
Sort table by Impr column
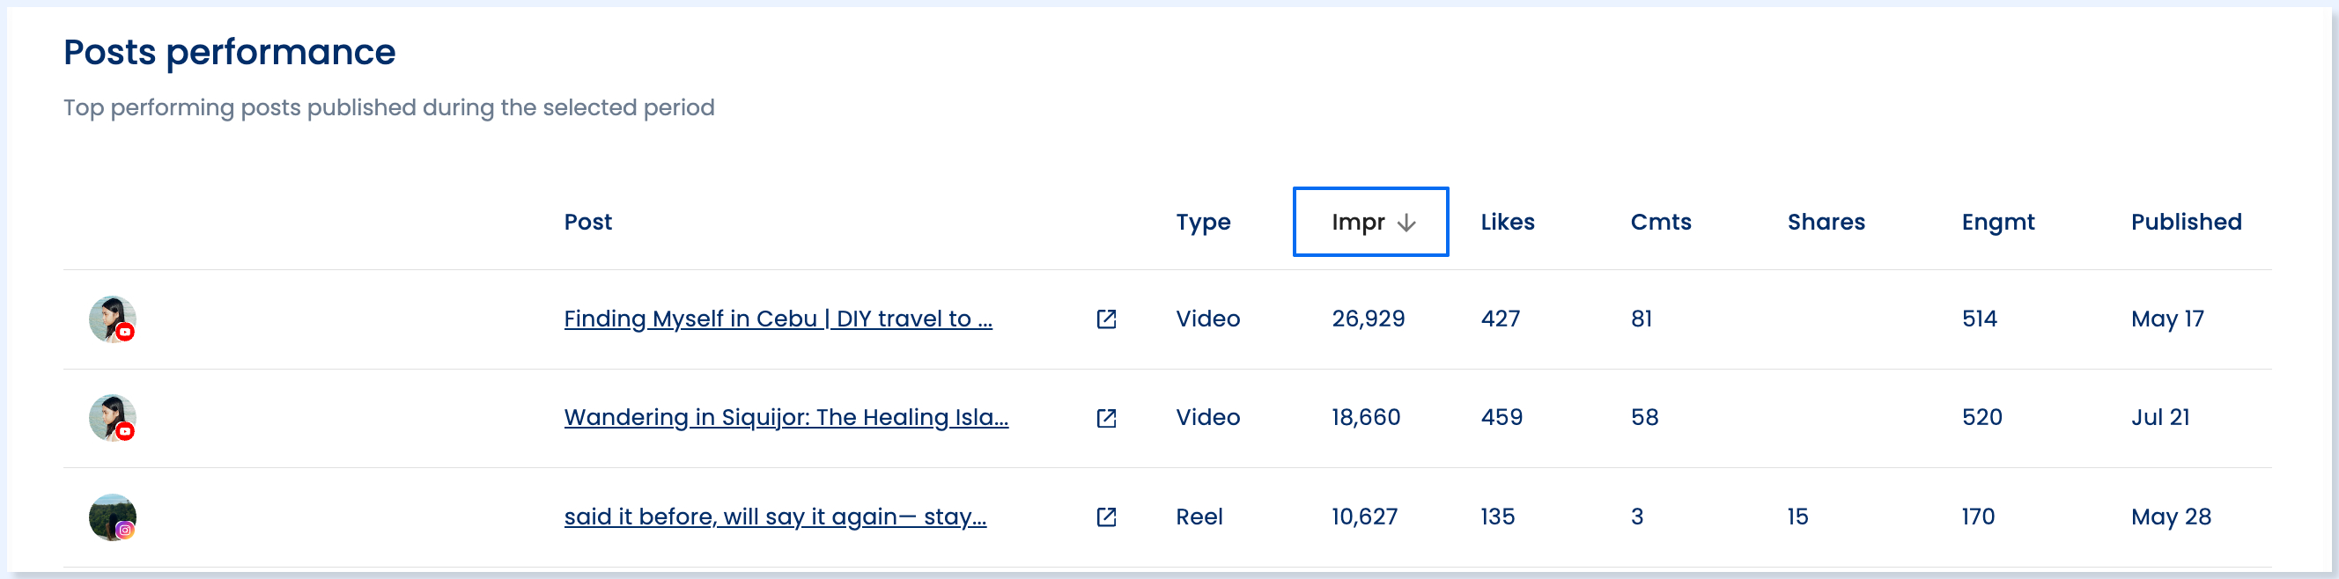(x=1370, y=223)
